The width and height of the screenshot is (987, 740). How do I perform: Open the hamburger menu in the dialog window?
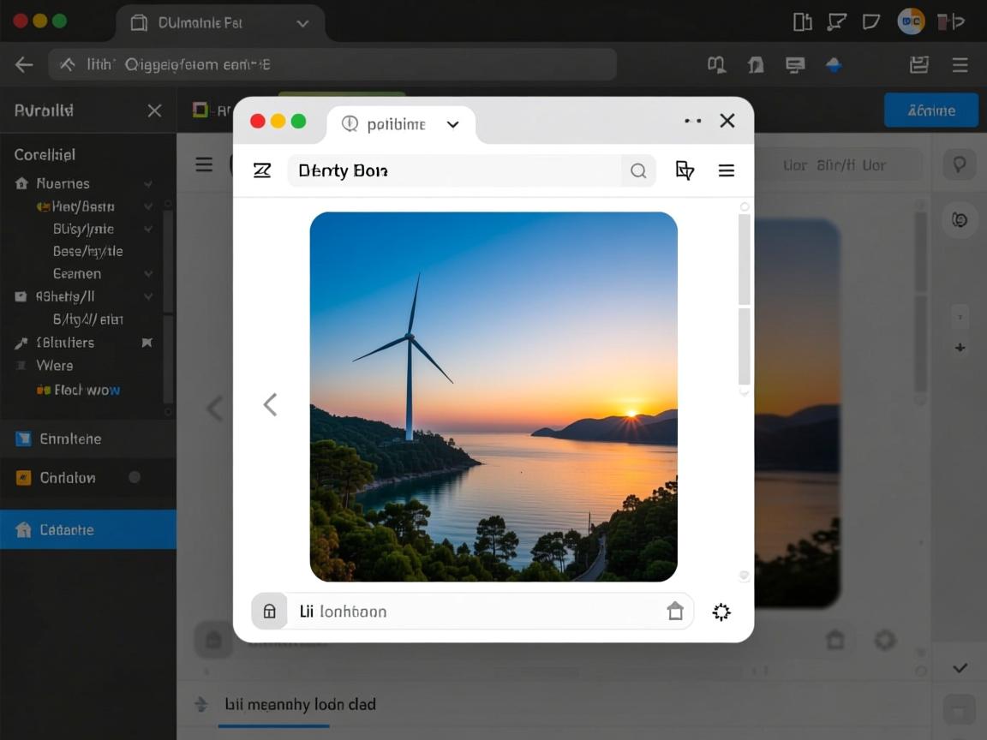coord(727,170)
